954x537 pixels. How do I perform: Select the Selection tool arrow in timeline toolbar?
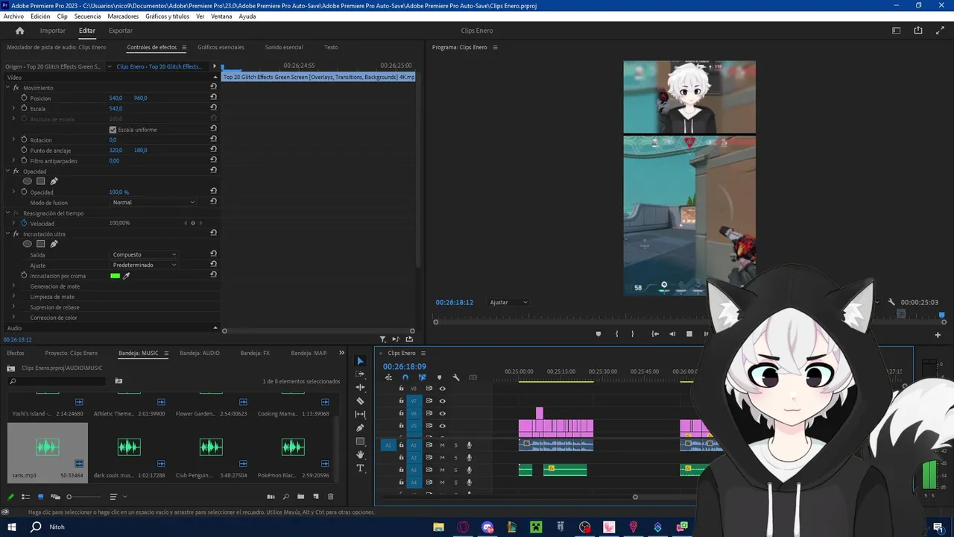pos(360,361)
